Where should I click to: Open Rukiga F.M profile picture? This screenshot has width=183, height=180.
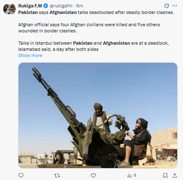(x=9, y=9)
